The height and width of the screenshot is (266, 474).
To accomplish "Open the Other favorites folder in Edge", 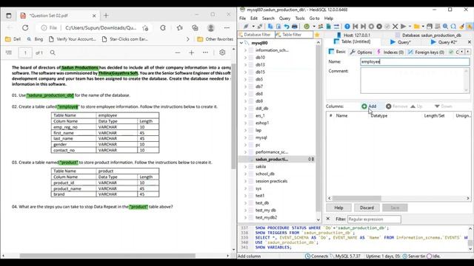I will (x=215, y=39).
